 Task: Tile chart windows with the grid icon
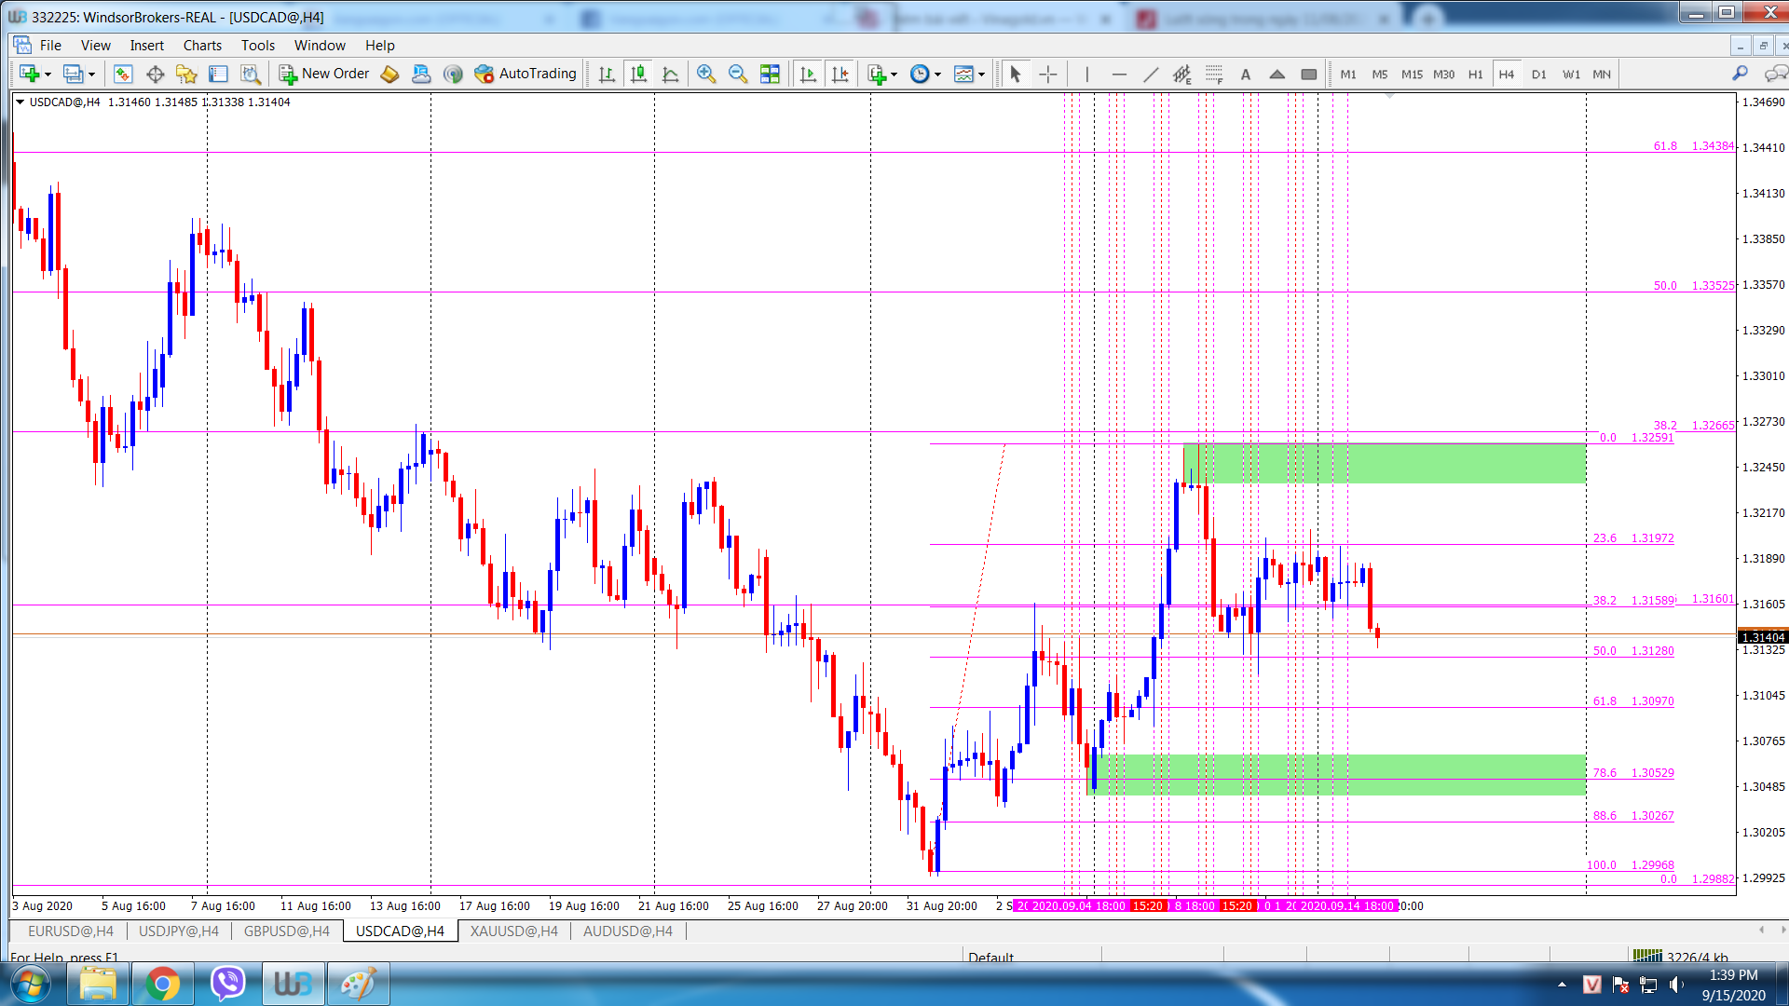(770, 74)
